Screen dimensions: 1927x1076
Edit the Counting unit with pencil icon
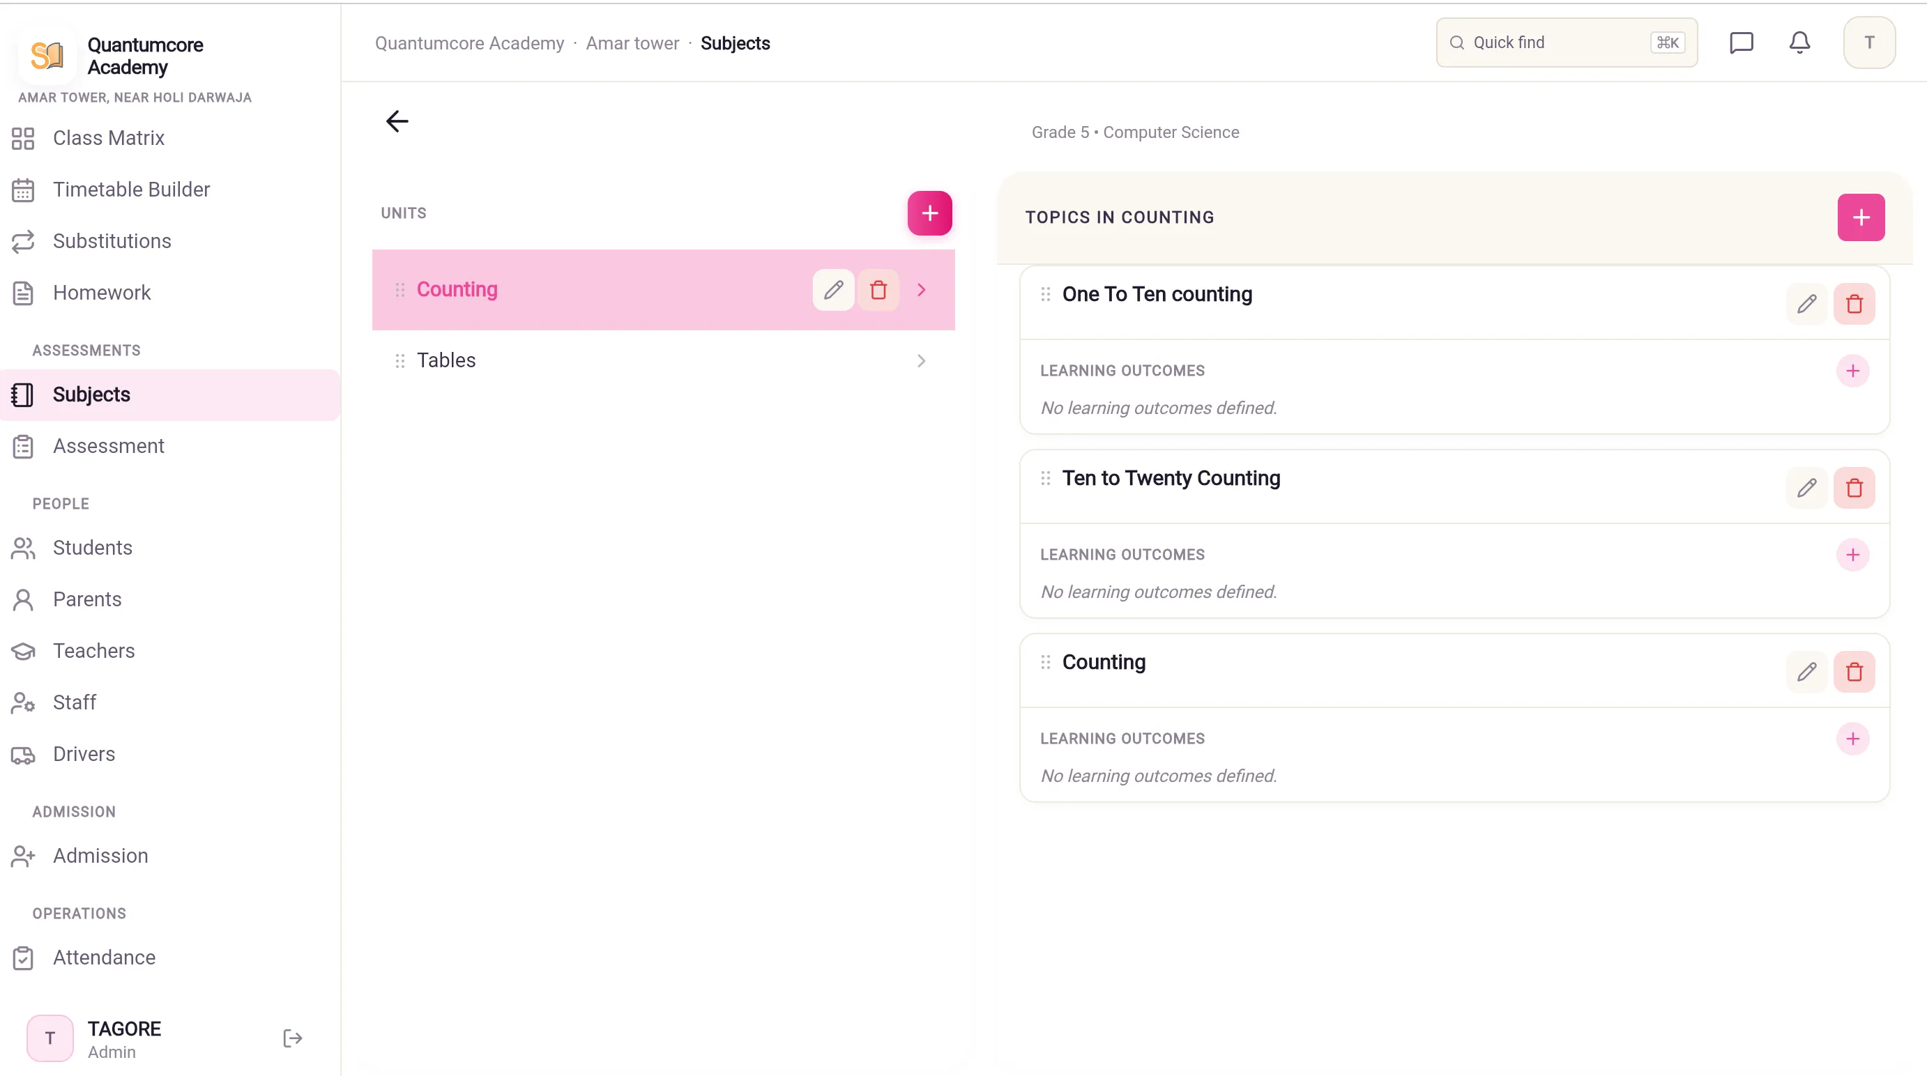pos(833,290)
